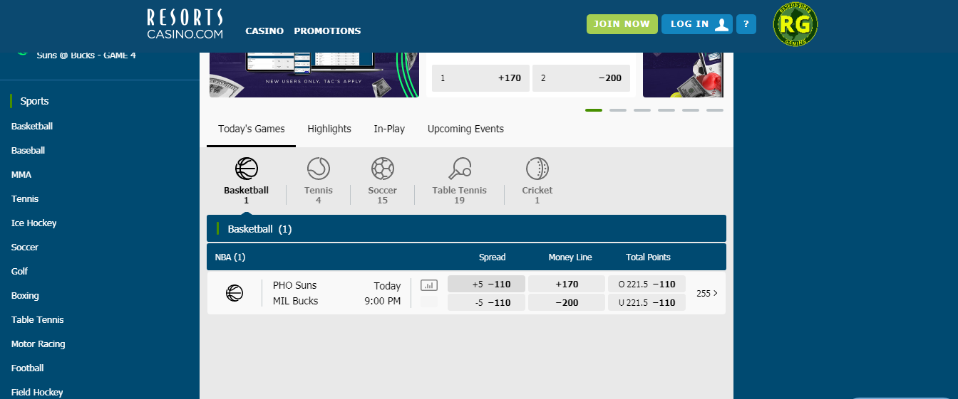Pick banner outcome 1 at +170
Viewport: 958px width, 399px height.
point(480,78)
